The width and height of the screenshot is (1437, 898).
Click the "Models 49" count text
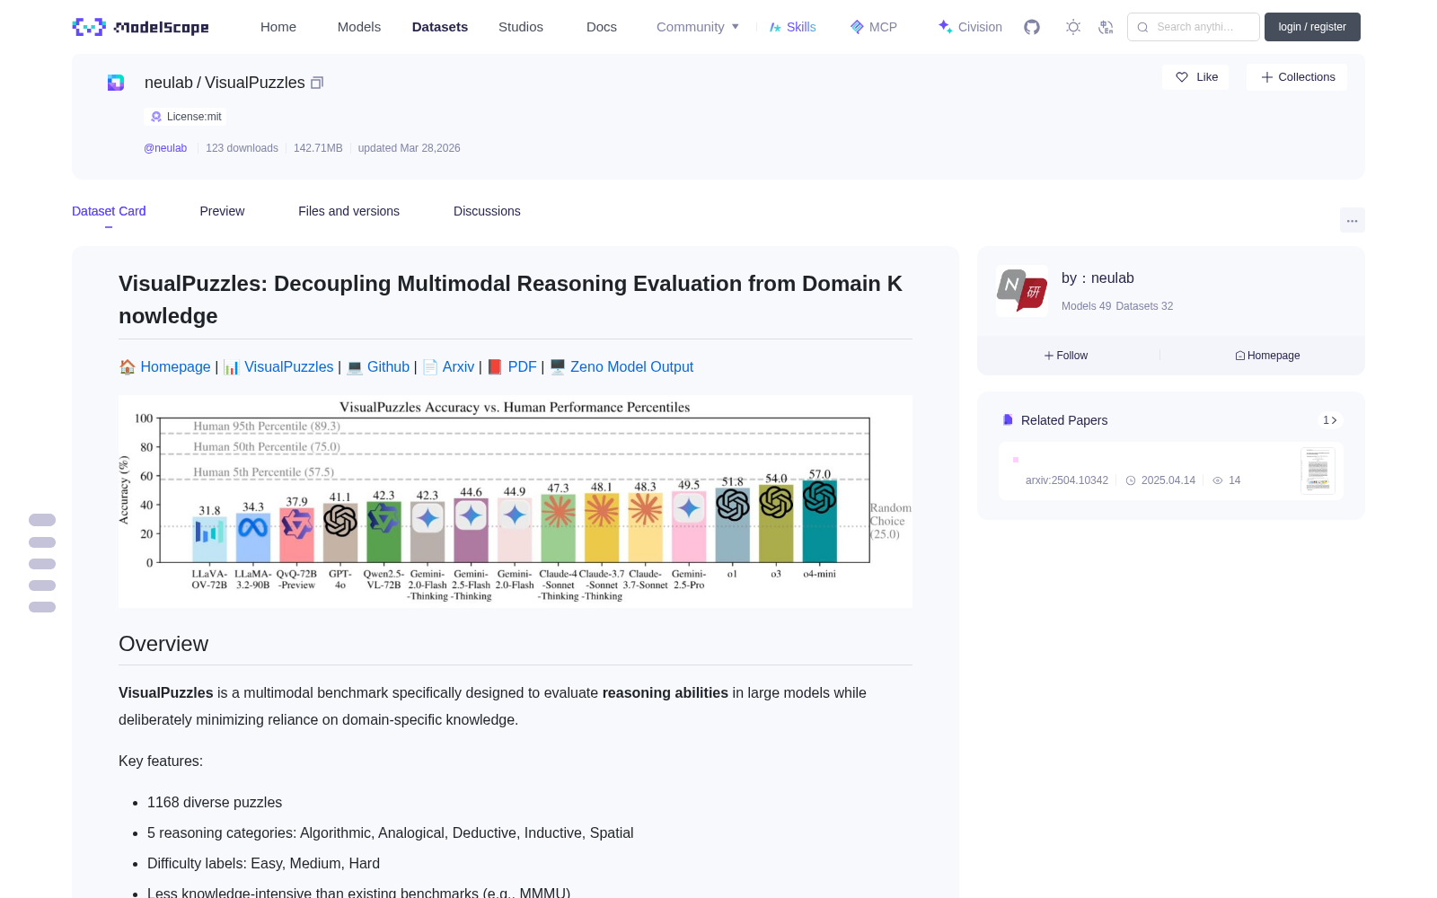coord(1086,306)
